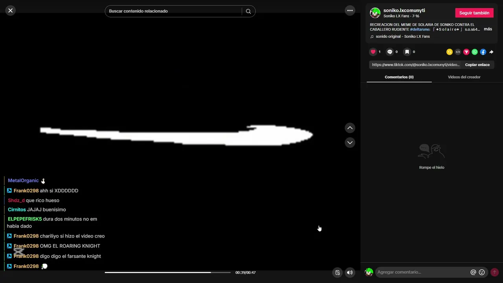Switch to Videos del creador tab
This screenshot has height=283, width=503.
point(464,77)
